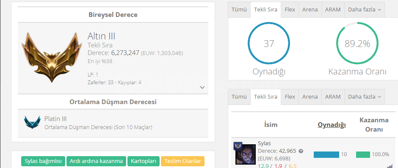398x168 pixels.
Task: Open the lower Daha fazla dropdown
Action: [365, 96]
